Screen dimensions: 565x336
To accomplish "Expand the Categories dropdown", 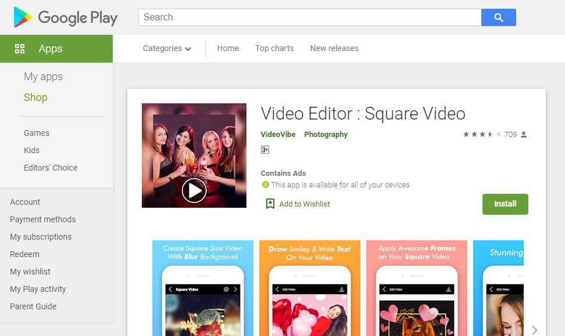I will (x=167, y=48).
